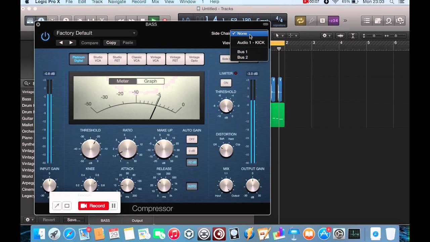This screenshot has width=430, height=242.
Task: Click the limiter THRESHOLD knob
Action: pyautogui.click(x=226, y=106)
